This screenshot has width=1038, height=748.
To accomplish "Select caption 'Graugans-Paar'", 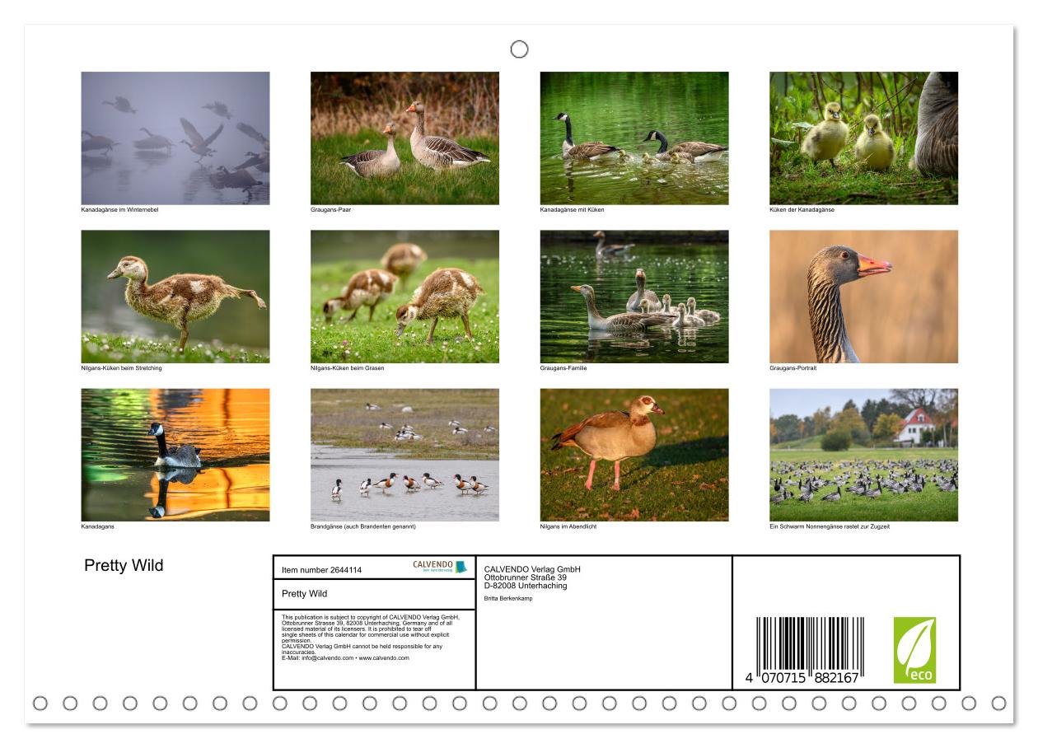I will click(331, 210).
